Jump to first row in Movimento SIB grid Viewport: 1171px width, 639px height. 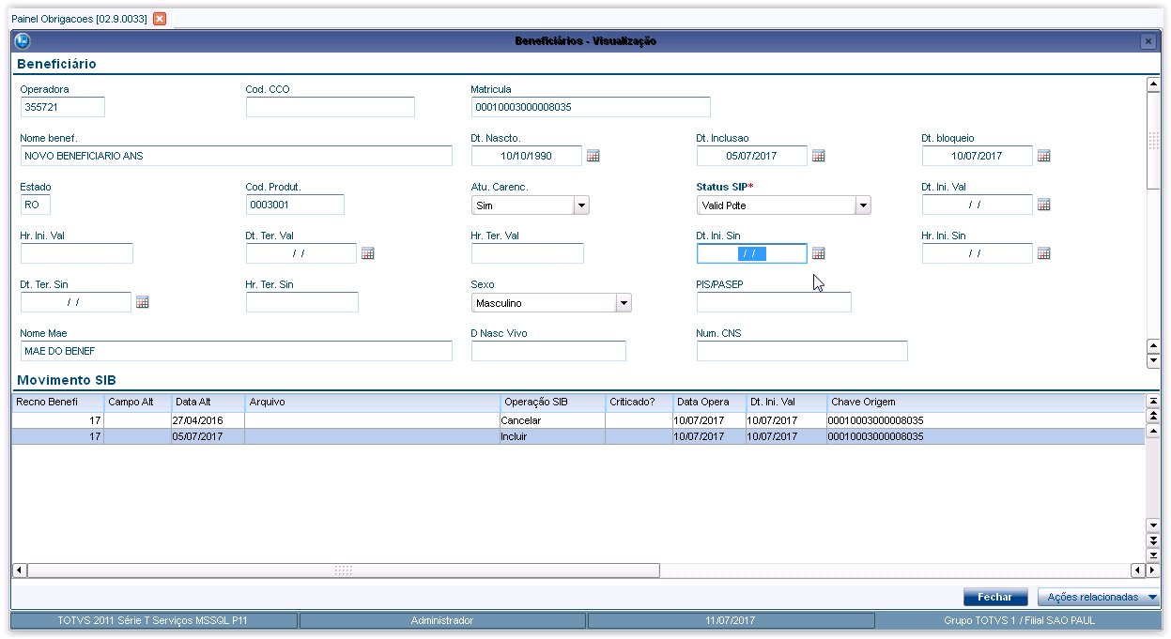pos(1153,401)
